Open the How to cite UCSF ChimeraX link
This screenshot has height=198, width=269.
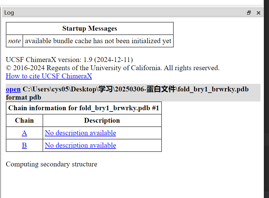pos(49,76)
